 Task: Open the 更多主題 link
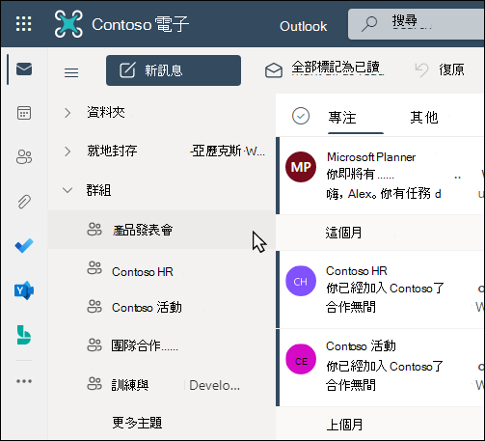pyautogui.click(x=137, y=423)
